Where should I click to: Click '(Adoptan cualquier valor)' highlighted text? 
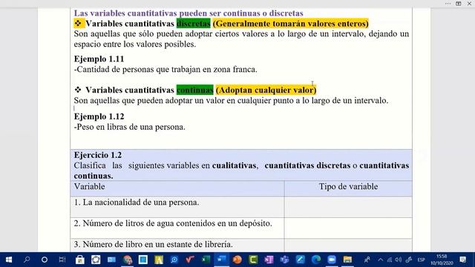266,90
